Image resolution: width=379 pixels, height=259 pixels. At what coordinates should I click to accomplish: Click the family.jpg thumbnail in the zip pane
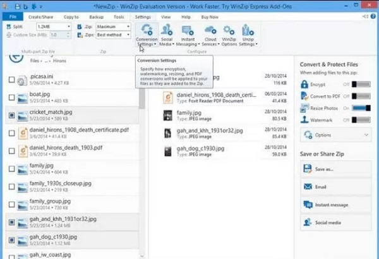(168, 116)
